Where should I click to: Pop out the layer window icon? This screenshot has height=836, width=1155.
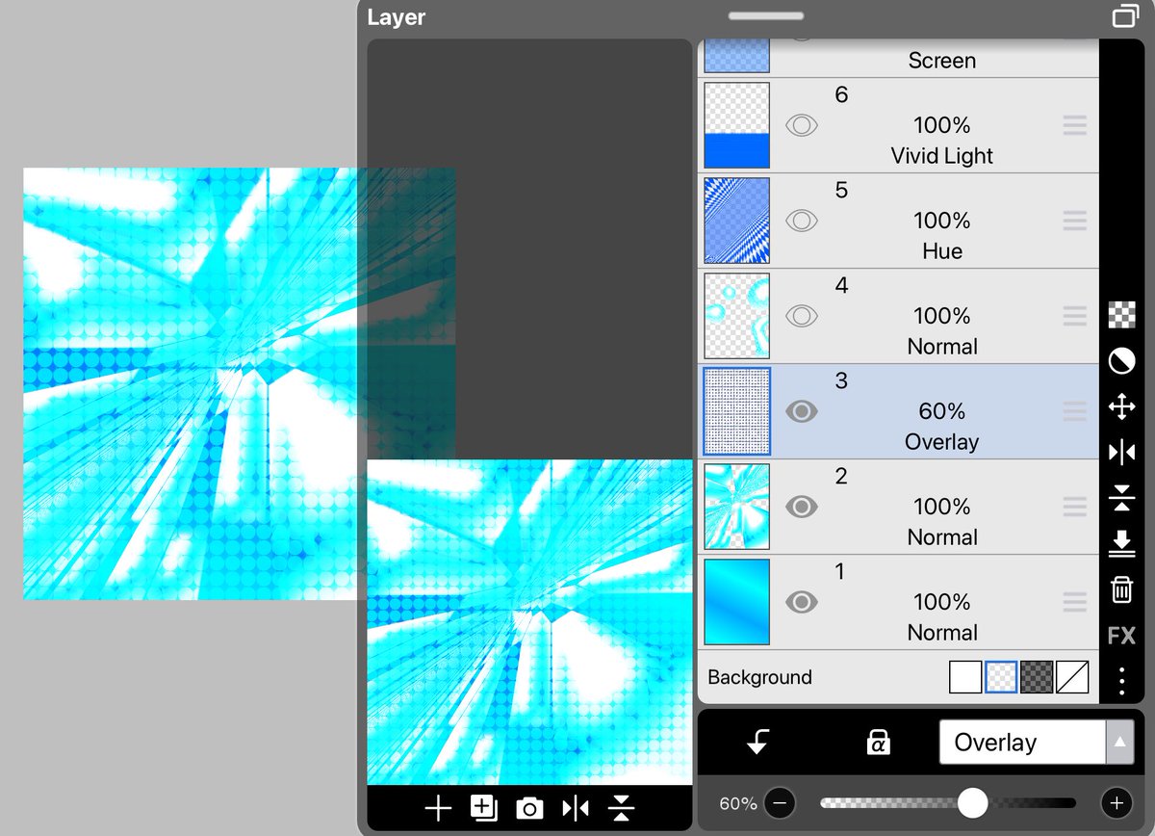click(1125, 16)
